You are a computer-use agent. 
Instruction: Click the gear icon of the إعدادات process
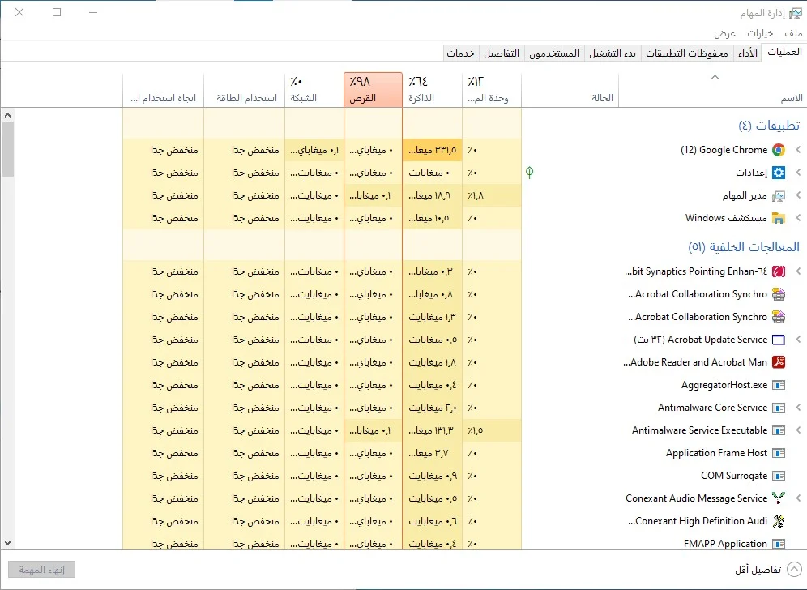(778, 173)
